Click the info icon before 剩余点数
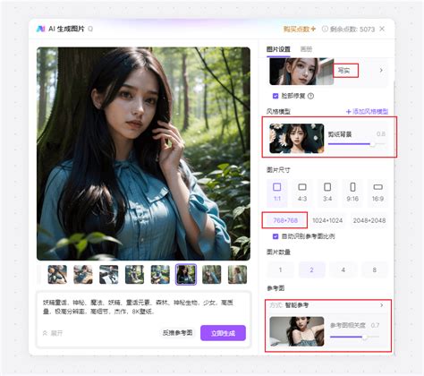Viewport: 424px width, 376px height. [325, 29]
